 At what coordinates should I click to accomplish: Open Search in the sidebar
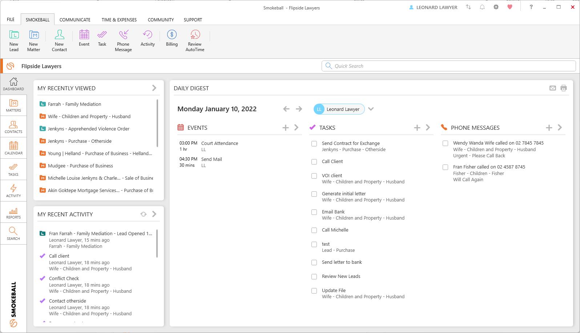coord(13,234)
